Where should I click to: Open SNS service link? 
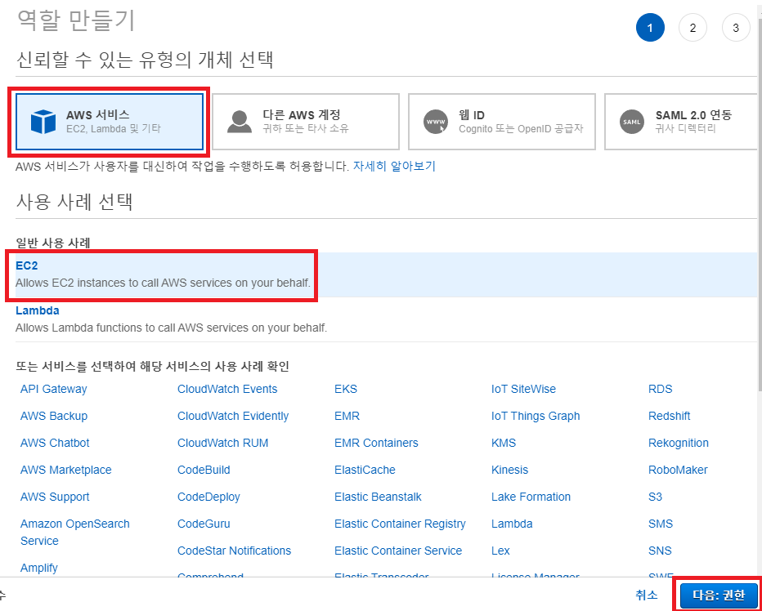pyautogui.click(x=660, y=551)
